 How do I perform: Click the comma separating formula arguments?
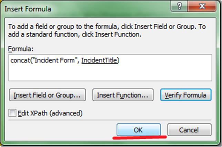pos(78,61)
